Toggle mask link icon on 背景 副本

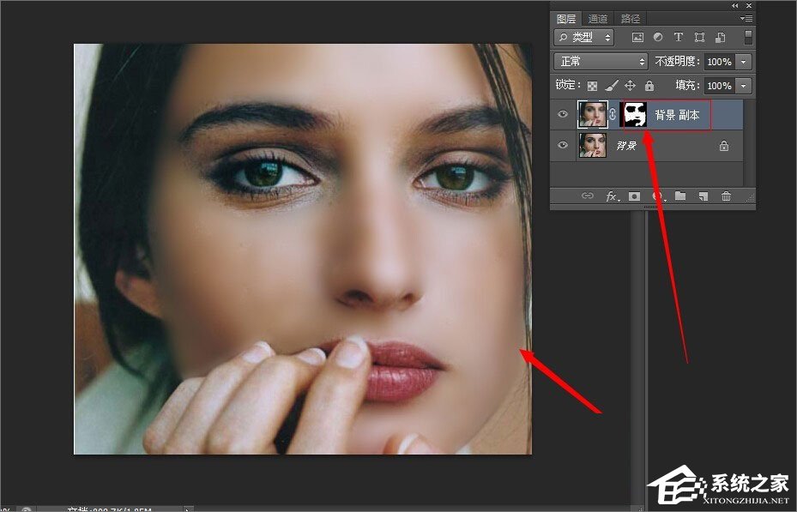click(x=613, y=114)
